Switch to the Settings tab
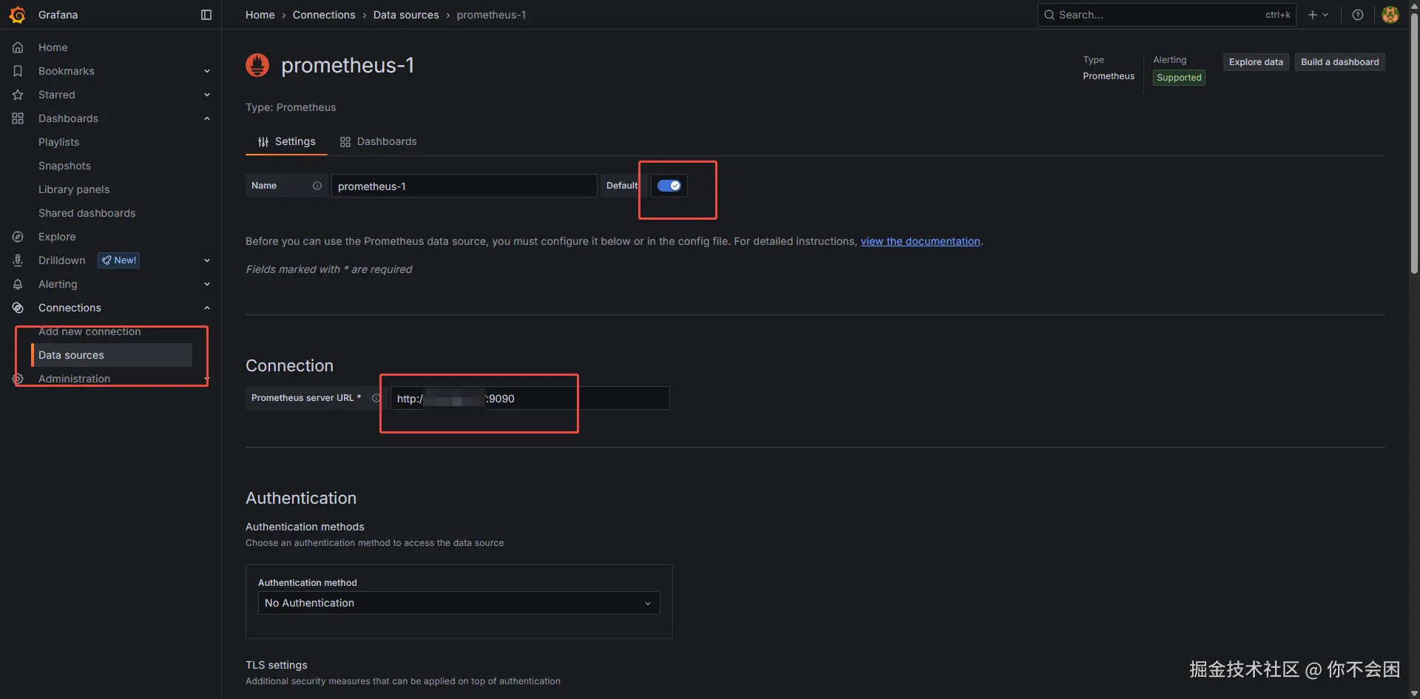Screen dimensions: 1420x699 pos(286,141)
